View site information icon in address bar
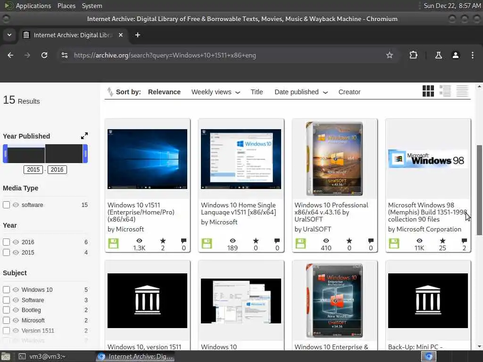483x362 pixels. click(64, 55)
